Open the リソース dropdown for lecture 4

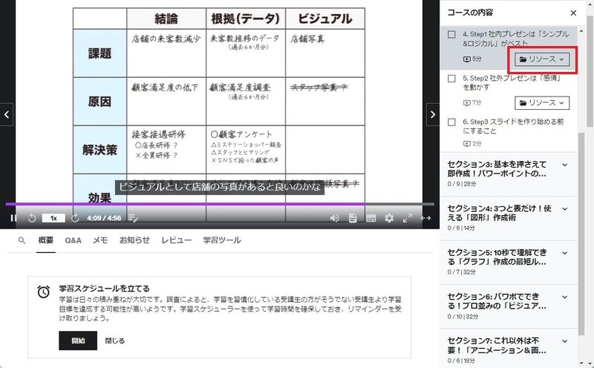(542, 59)
